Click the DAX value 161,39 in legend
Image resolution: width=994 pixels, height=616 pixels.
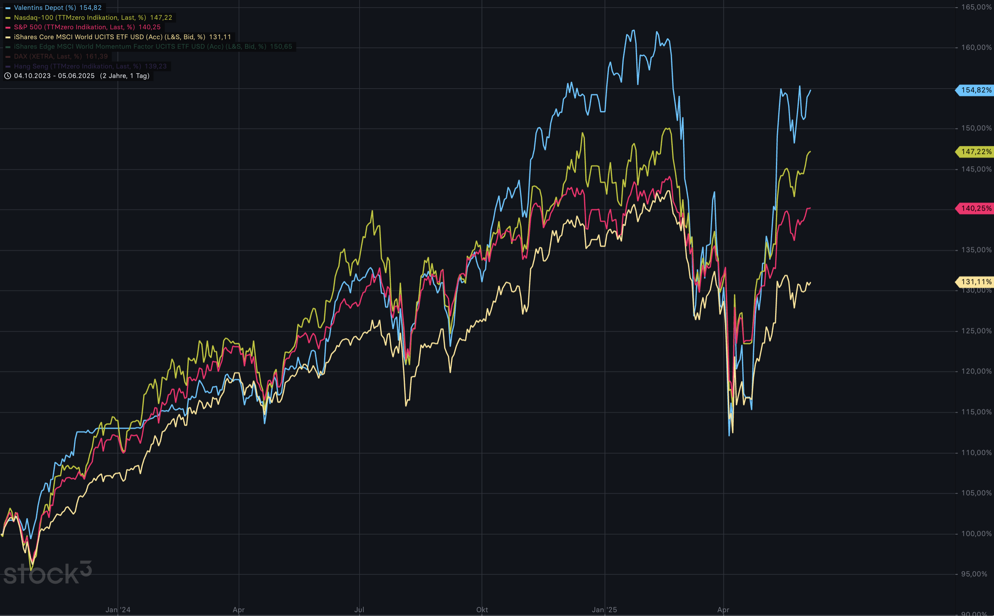point(97,56)
